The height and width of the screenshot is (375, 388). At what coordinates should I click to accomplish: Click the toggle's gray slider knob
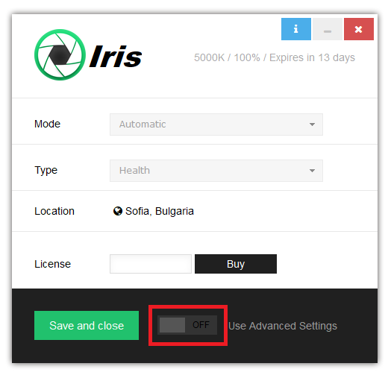[x=172, y=325]
